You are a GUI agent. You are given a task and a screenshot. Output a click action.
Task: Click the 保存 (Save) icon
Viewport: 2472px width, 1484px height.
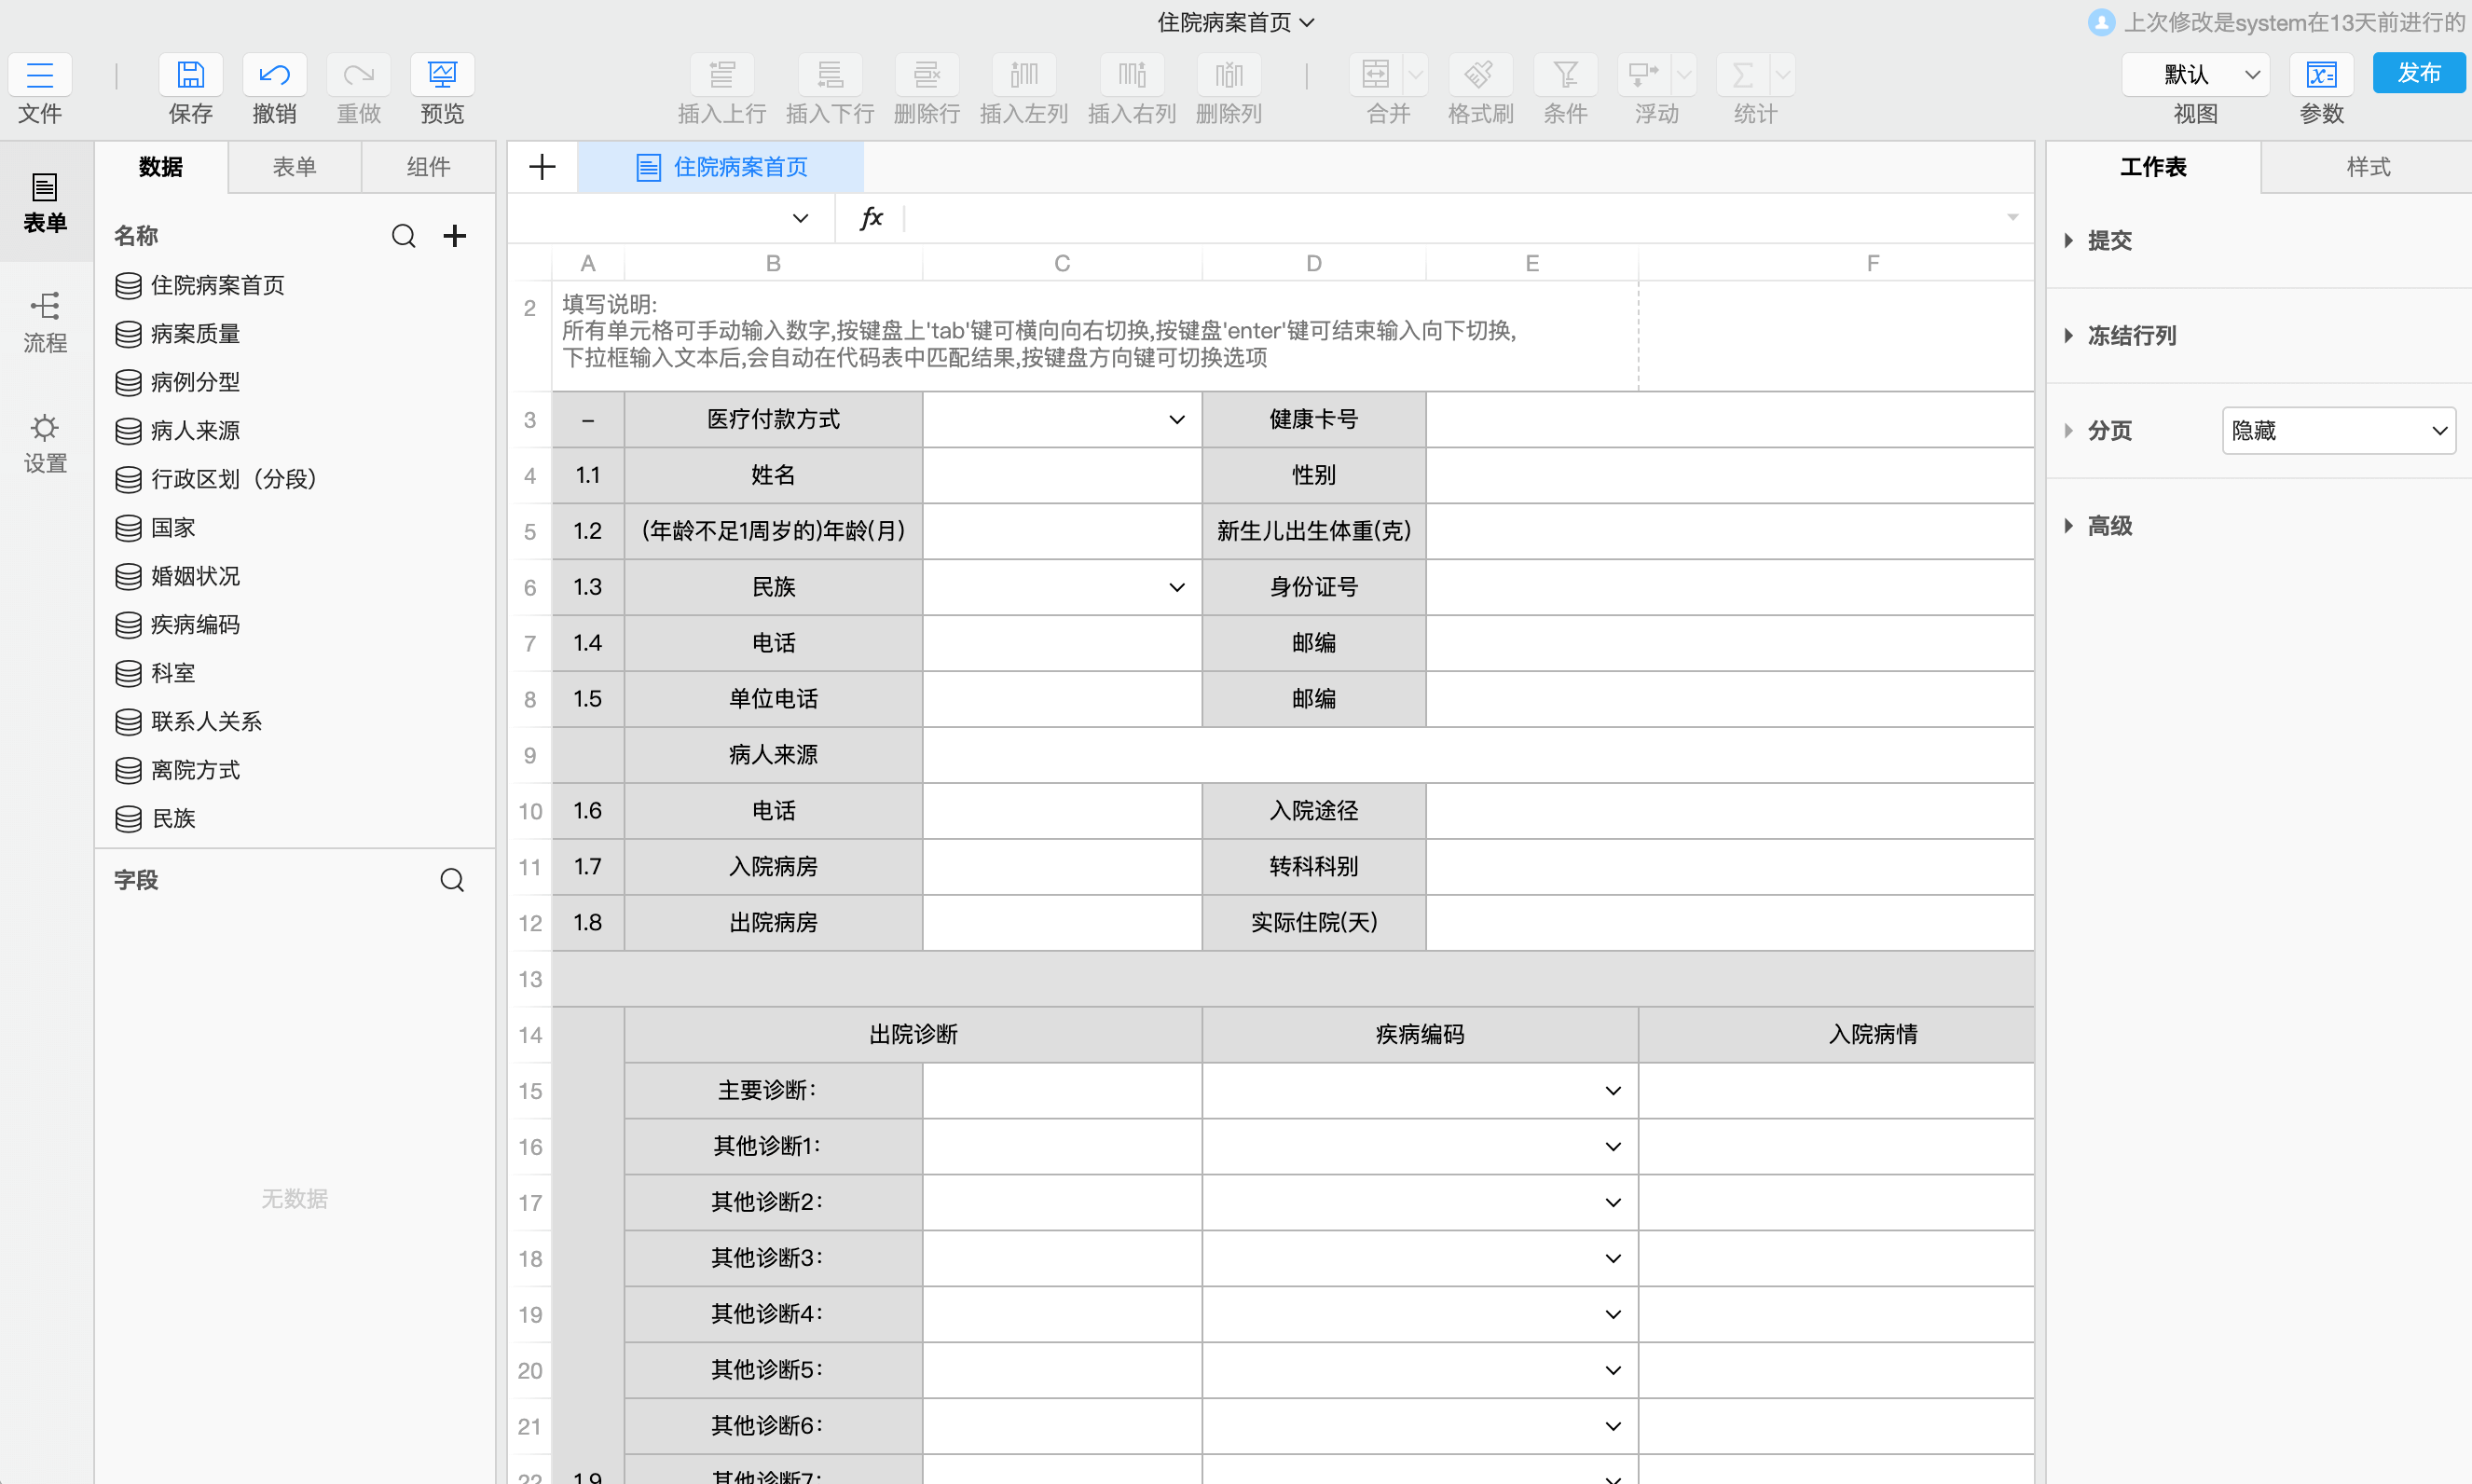(x=190, y=75)
